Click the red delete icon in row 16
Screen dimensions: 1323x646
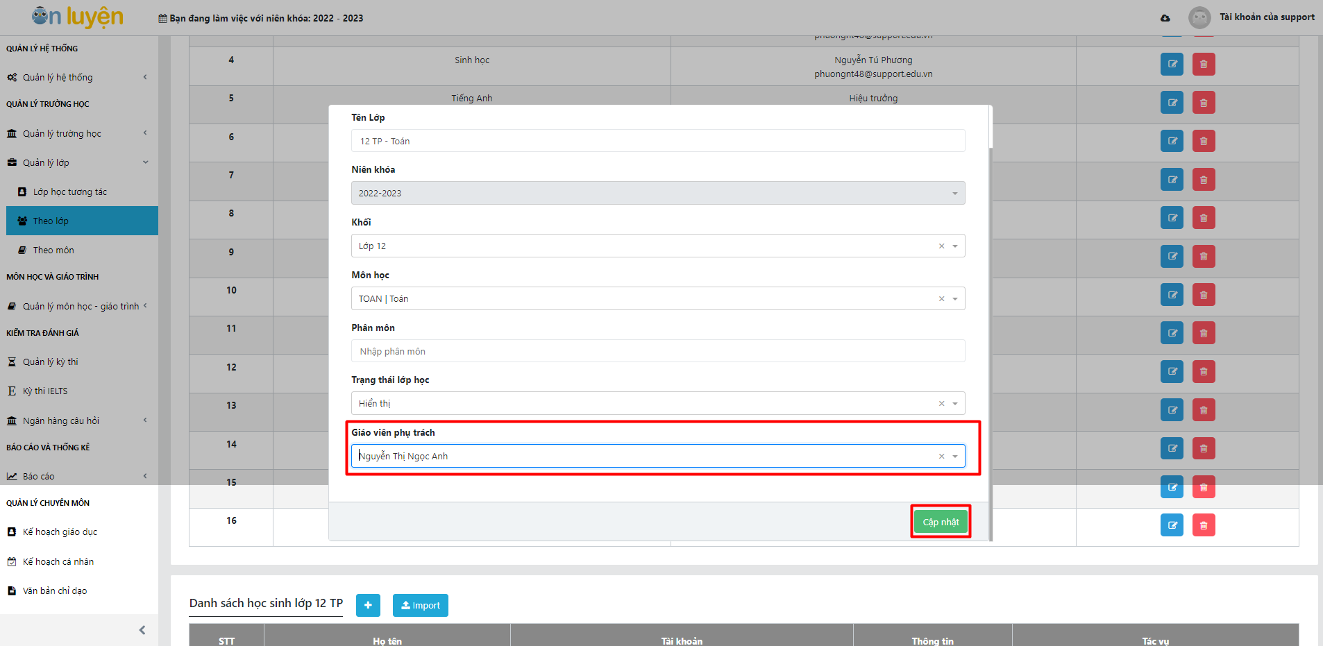click(1204, 525)
